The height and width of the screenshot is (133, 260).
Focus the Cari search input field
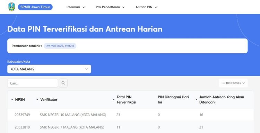(33, 83)
